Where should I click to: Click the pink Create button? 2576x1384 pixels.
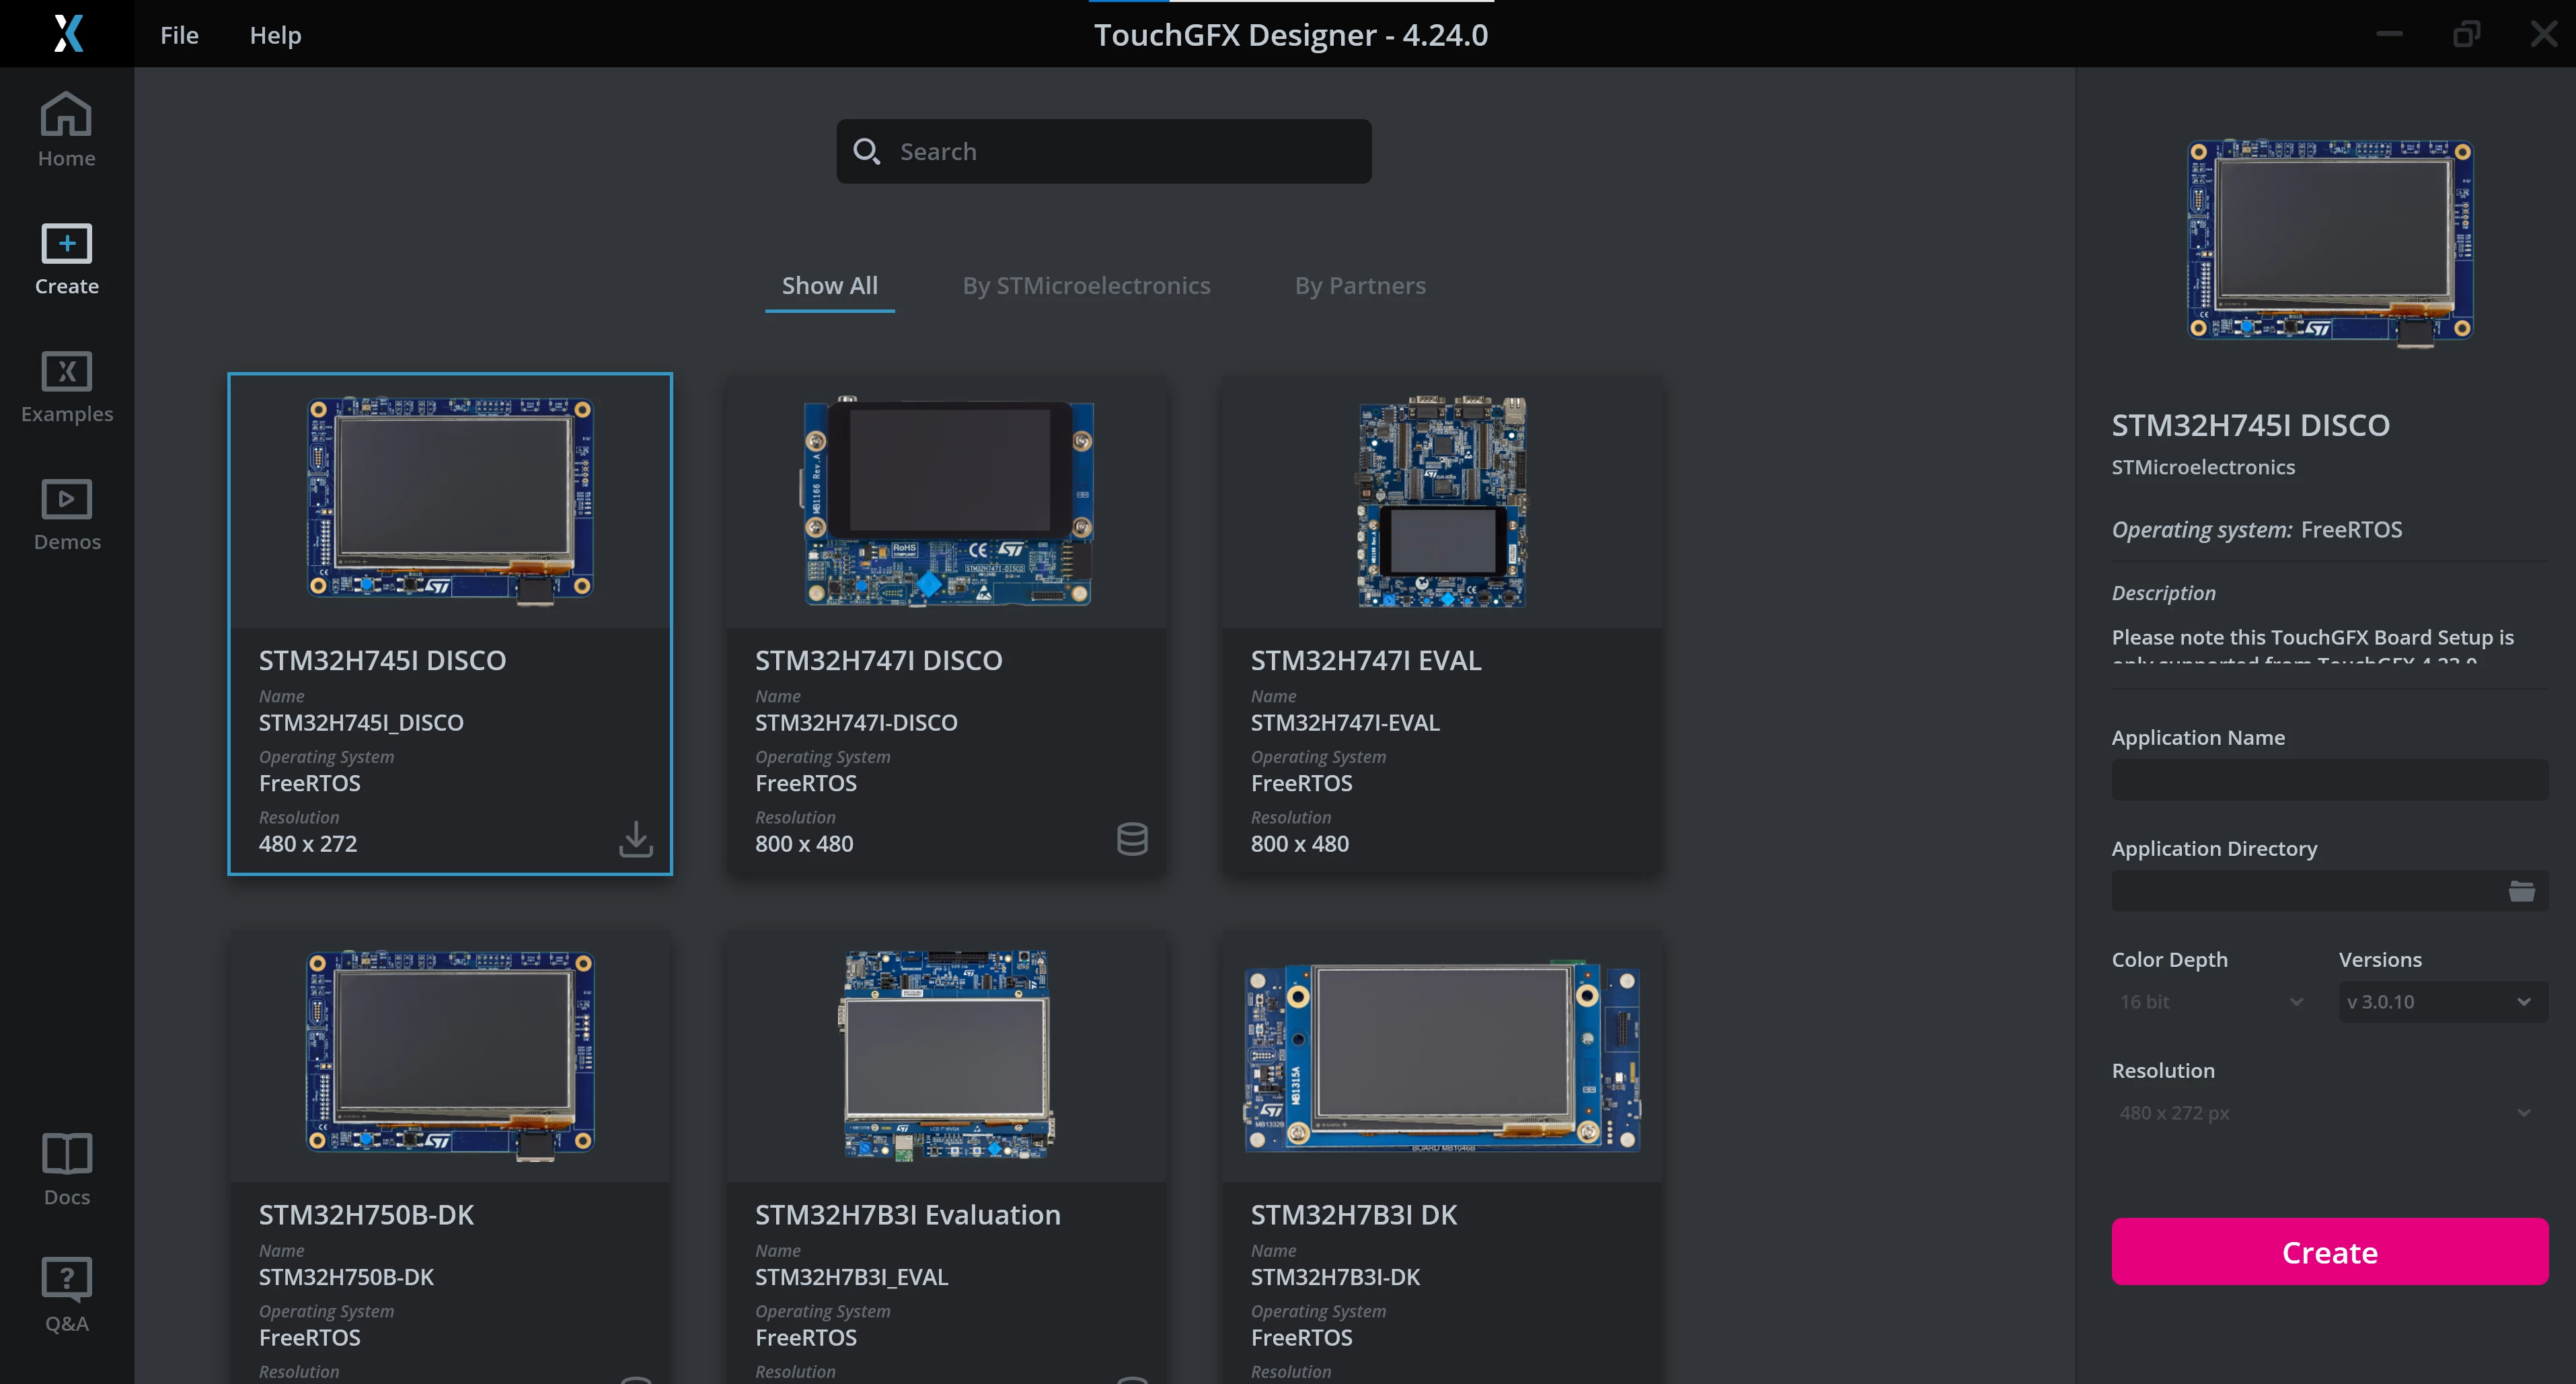[x=2330, y=1252]
